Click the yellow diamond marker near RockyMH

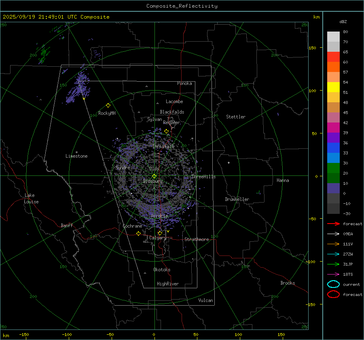(108, 105)
